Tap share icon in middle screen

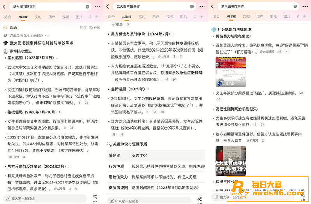tap(200, 200)
